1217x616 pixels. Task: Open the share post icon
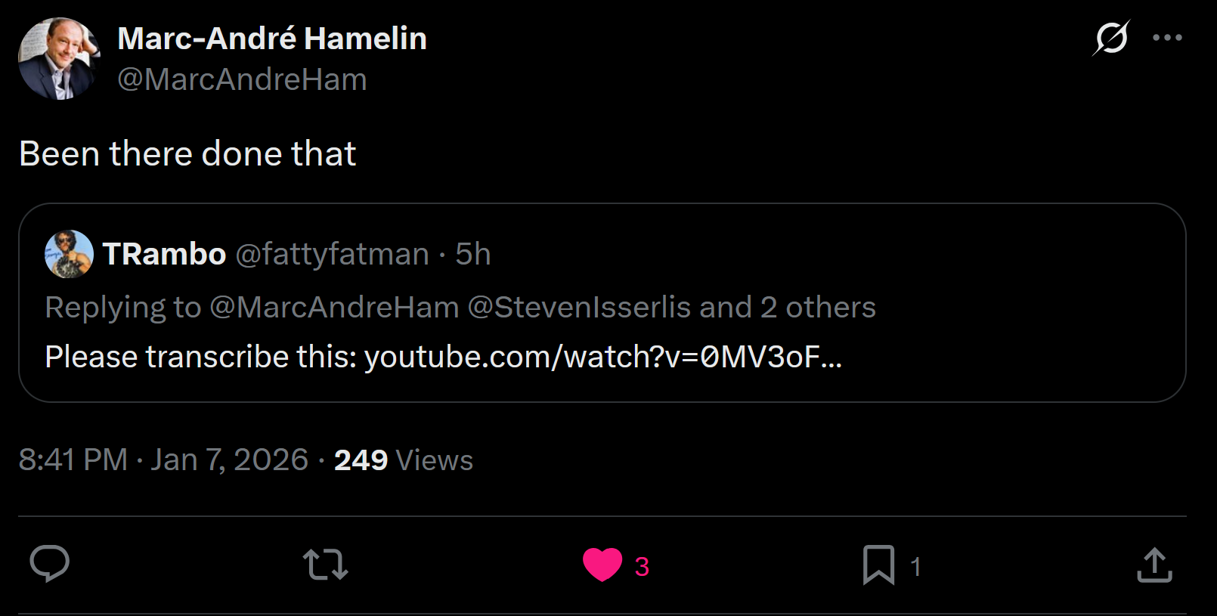(x=1154, y=565)
